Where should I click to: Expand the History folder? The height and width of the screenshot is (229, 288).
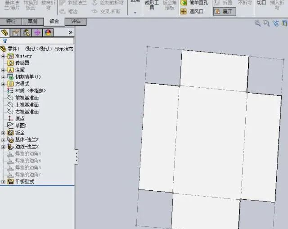[x=3, y=56]
